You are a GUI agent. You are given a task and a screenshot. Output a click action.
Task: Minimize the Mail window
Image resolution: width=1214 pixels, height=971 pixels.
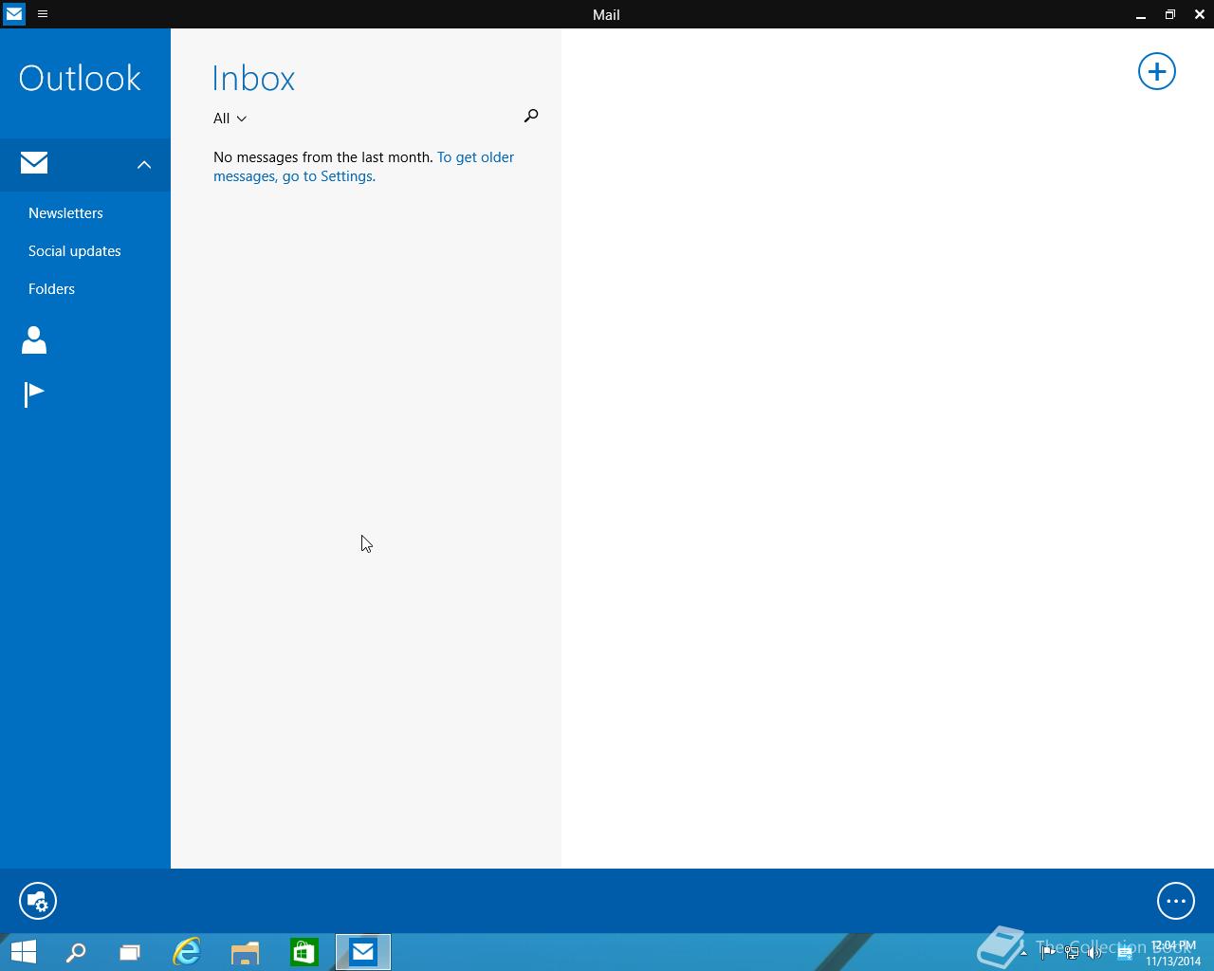tap(1141, 14)
